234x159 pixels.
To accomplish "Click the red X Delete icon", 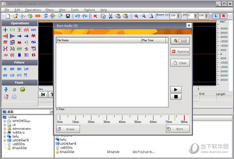I will pyautogui.click(x=95, y=16).
